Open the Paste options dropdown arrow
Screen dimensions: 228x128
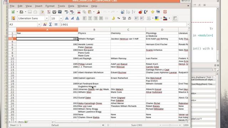pyautogui.click(x=94, y=12)
